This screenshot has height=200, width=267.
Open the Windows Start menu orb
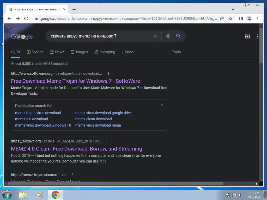pyautogui.click(x=7, y=195)
